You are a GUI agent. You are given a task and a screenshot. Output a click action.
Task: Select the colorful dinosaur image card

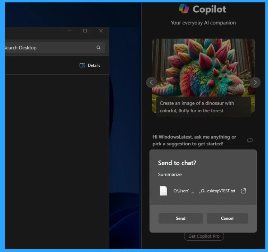[x=203, y=76]
